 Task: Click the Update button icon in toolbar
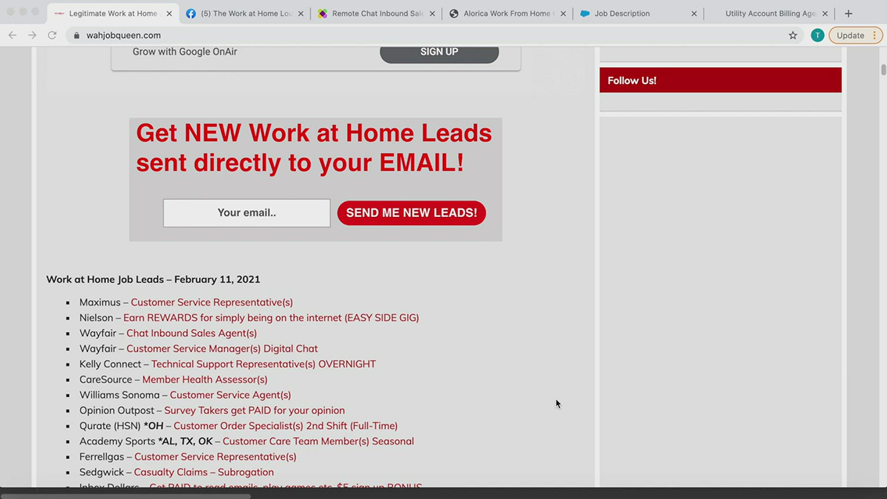(x=850, y=35)
